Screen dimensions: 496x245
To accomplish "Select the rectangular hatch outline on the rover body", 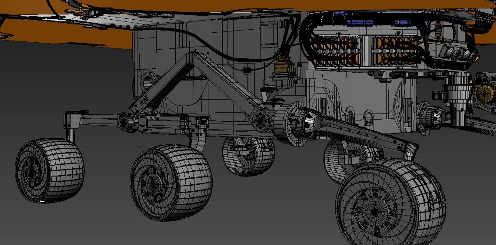I will point(269,34).
